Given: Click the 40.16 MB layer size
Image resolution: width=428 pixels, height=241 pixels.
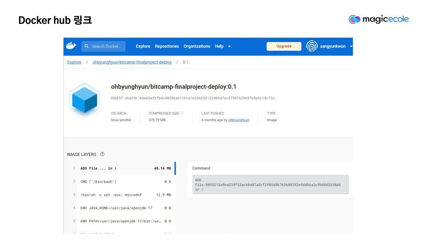Looking at the screenshot, I should 163,168.
